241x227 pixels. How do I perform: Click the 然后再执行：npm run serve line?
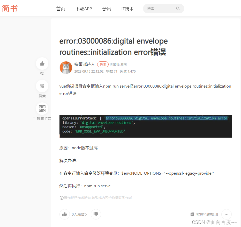[x=85, y=186]
